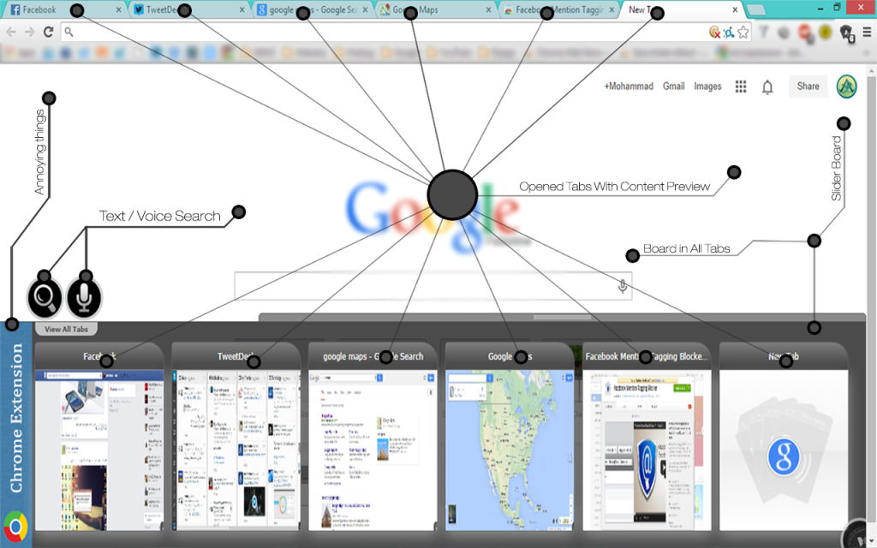The height and width of the screenshot is (548, 877).
Task: Click the View All Tabs button
Action: tap(66, 329)
